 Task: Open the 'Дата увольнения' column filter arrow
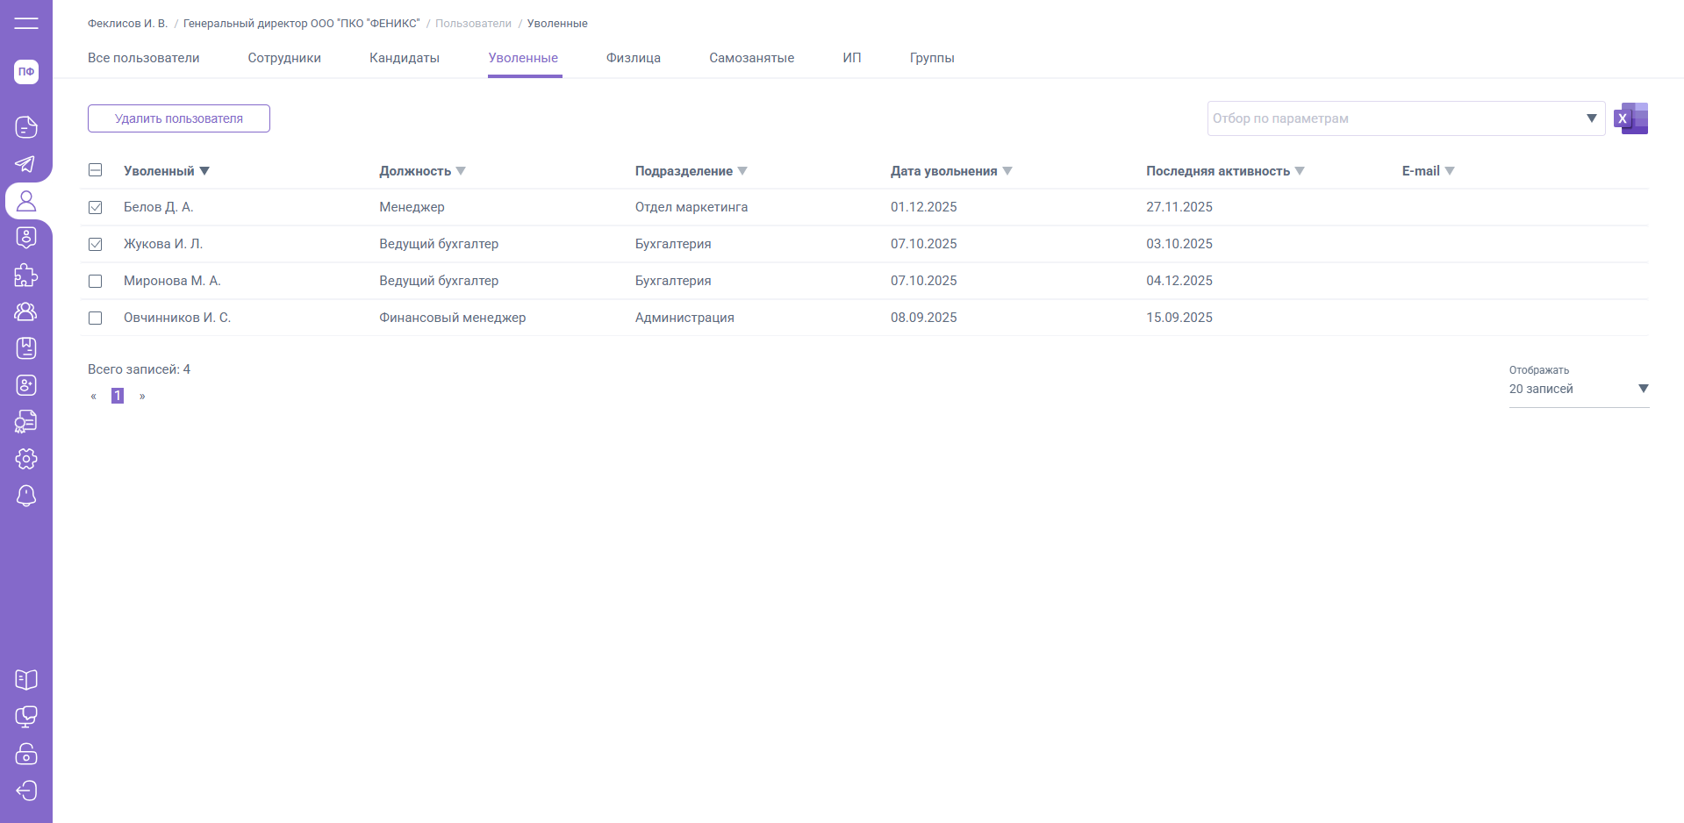point(1007,171)
